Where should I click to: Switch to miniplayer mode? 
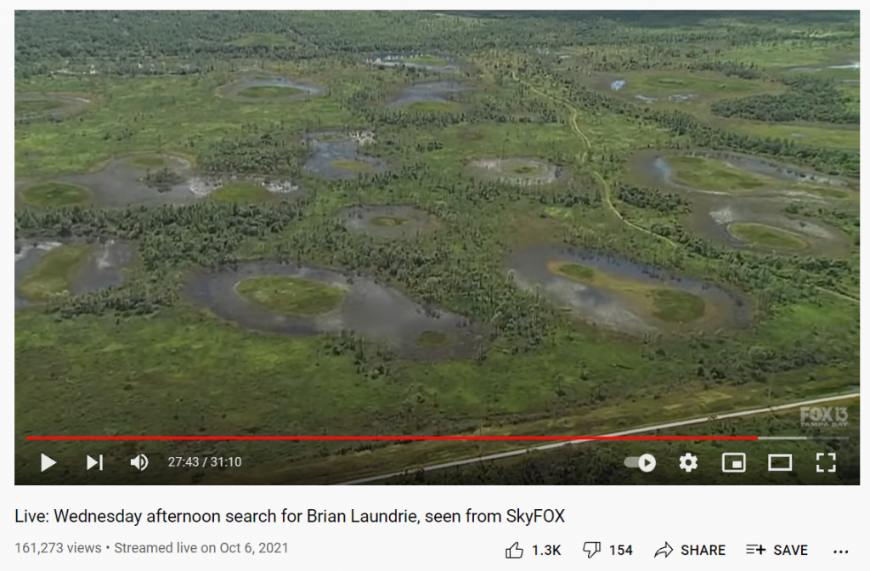click(x=733, y=462)
